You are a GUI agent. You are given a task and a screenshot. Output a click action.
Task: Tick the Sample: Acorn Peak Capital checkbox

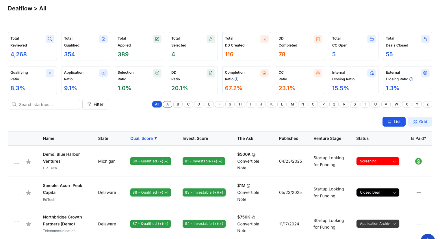click(x=16, y=192)
